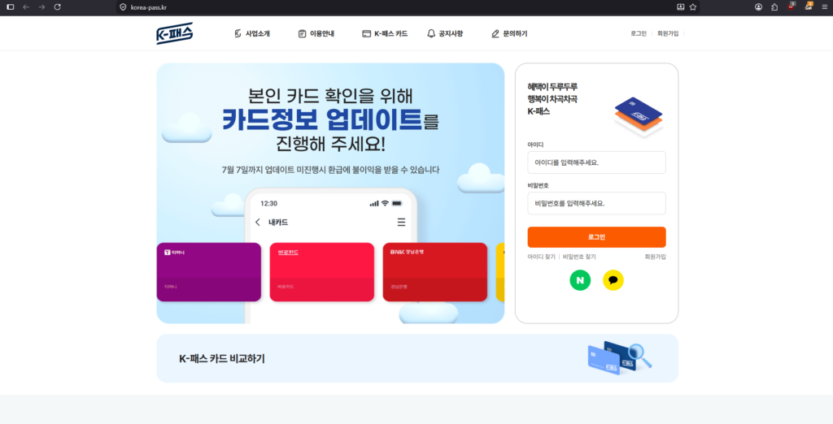Open the browser application menu

[824, 6]
